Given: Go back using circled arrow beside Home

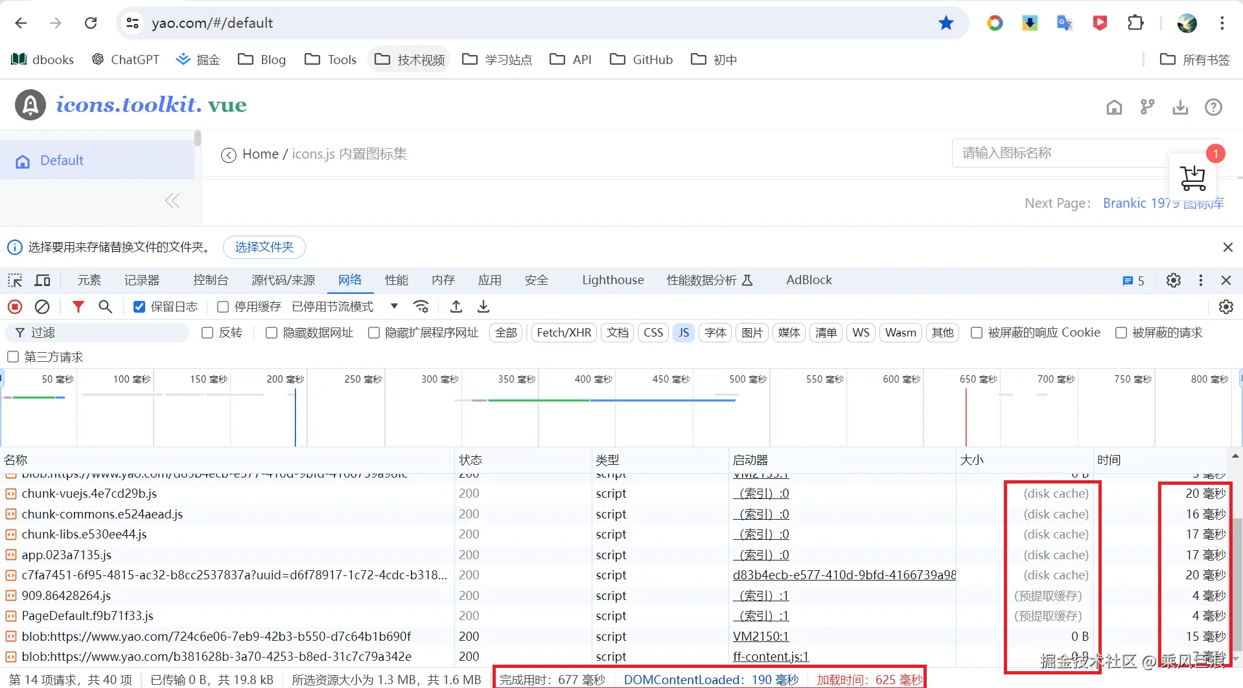Looking at the screenshot, I should [228, 155].
